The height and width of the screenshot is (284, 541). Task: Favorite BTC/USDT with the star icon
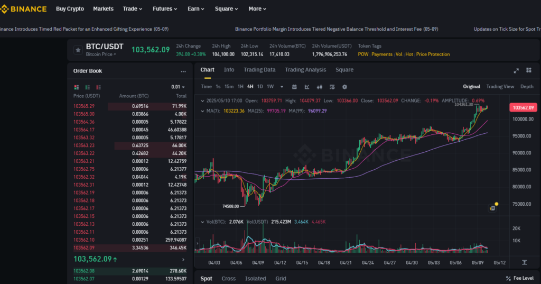78,50
